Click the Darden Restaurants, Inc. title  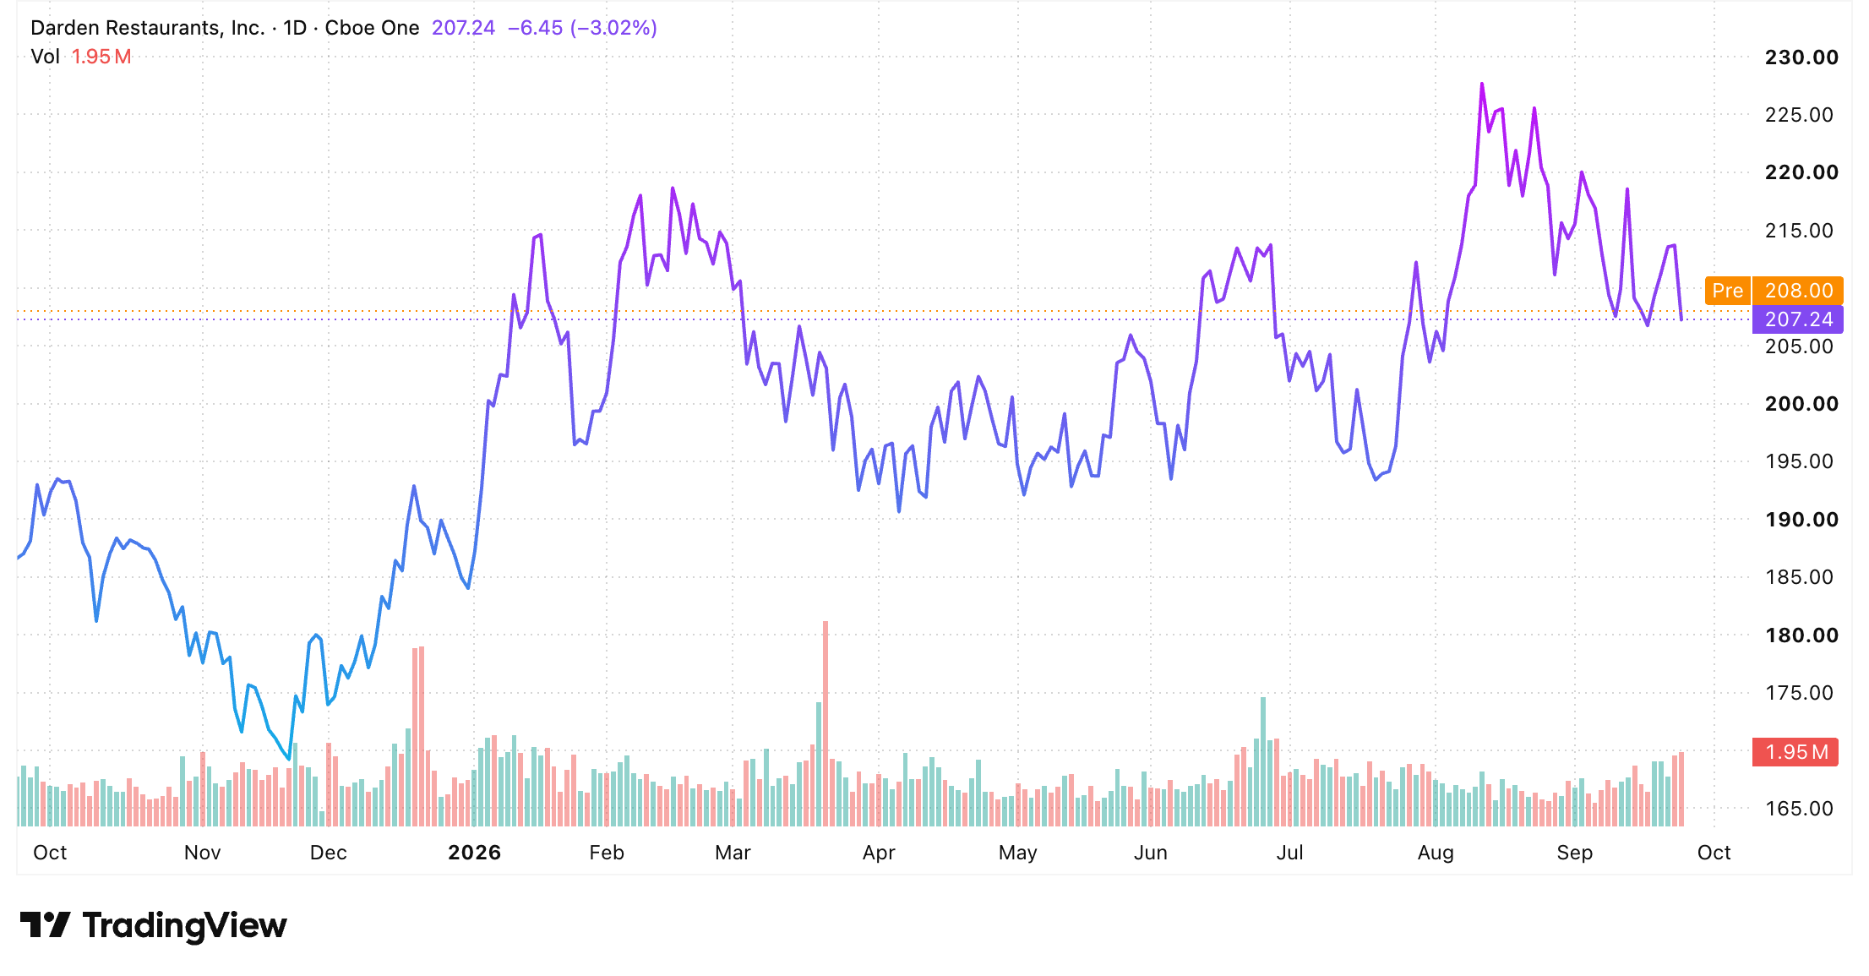(148, 28)
